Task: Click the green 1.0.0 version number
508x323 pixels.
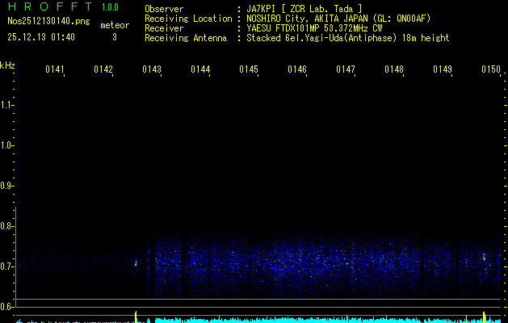Action: coord(110,8)
